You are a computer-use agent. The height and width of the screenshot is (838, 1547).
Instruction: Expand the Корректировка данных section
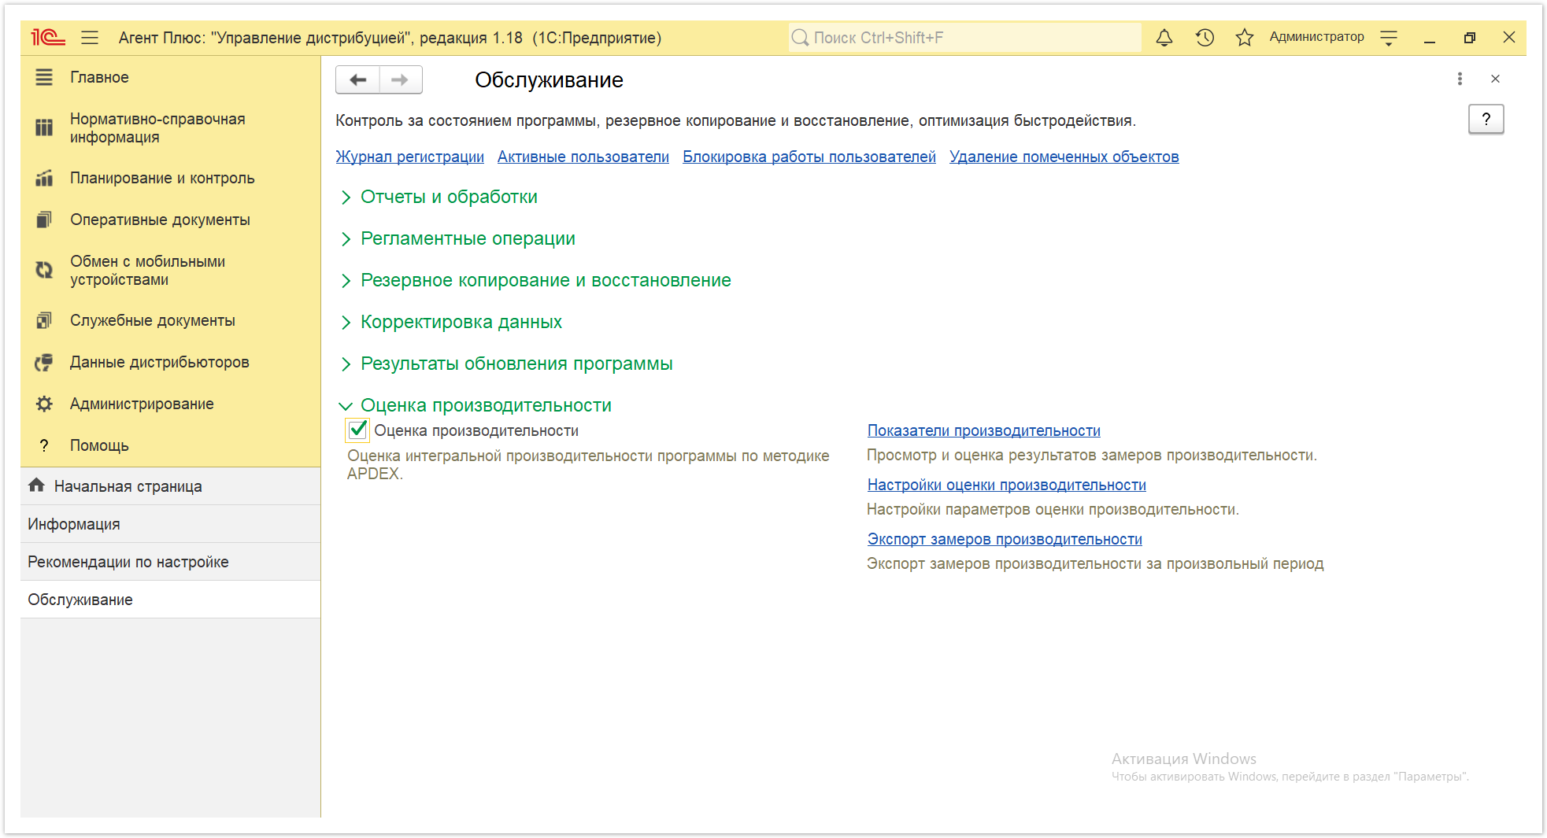point(461,322)
